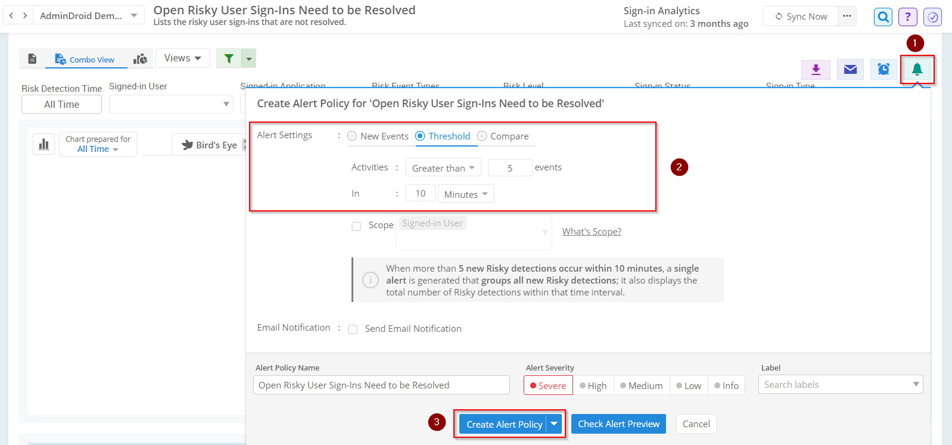
Task: Click the email envelope icon
Action: pos(850,70)
